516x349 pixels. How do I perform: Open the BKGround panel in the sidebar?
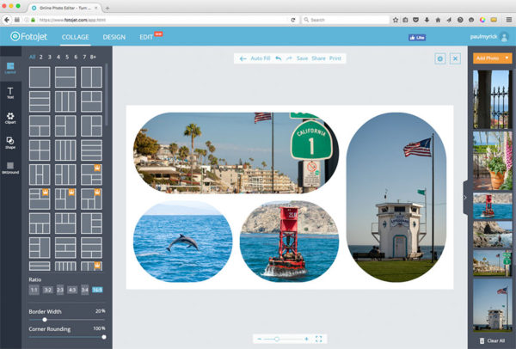[x=10, y=168]
